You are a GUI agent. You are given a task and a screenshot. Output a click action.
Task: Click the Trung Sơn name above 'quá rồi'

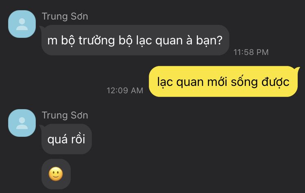pos(65,115)
